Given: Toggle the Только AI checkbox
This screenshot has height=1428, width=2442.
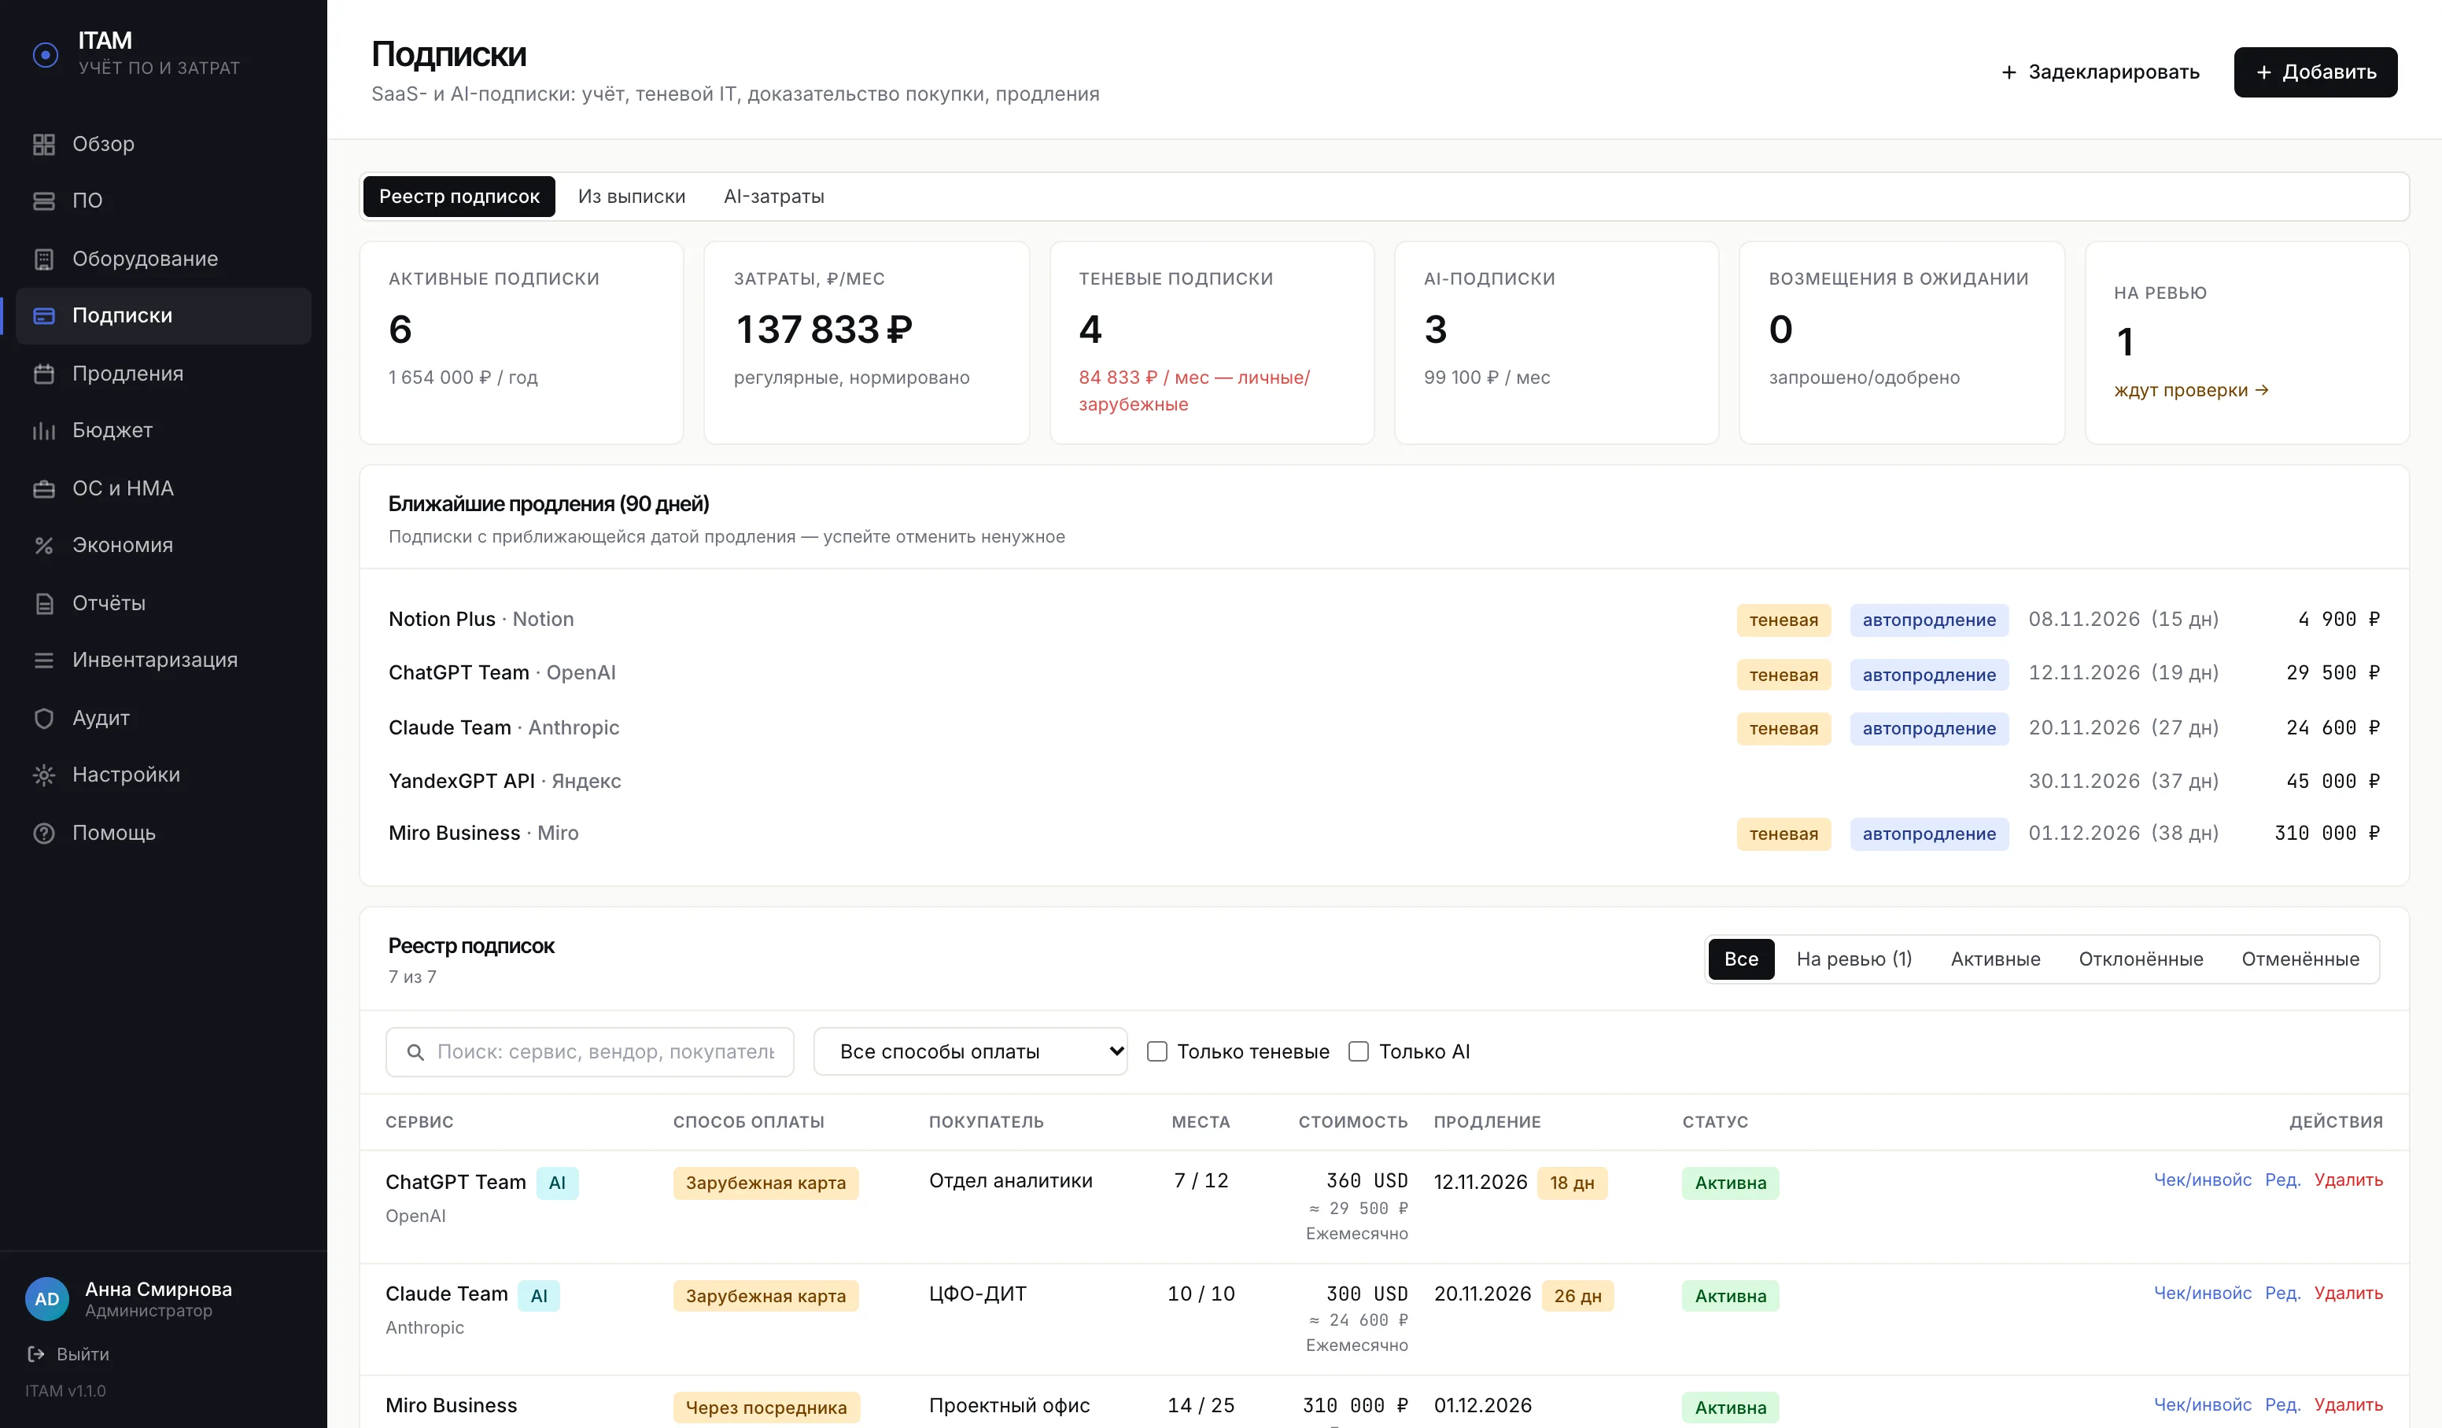Looking at the screenshot, I should coord(1359,1051).
